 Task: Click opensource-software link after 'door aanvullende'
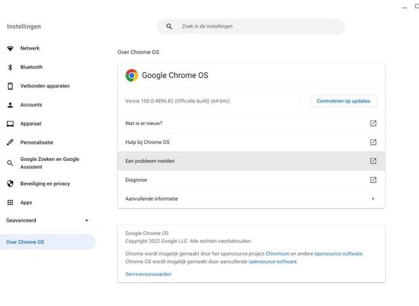[x=272, y=261]
